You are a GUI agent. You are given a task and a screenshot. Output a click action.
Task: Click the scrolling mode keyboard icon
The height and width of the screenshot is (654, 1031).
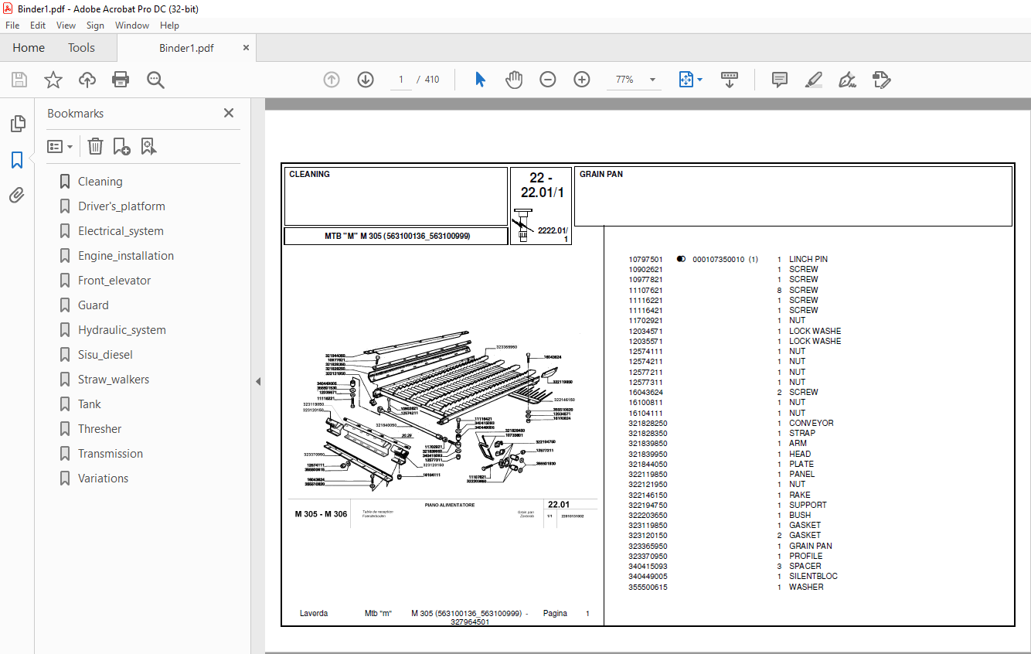click(730, 80)
